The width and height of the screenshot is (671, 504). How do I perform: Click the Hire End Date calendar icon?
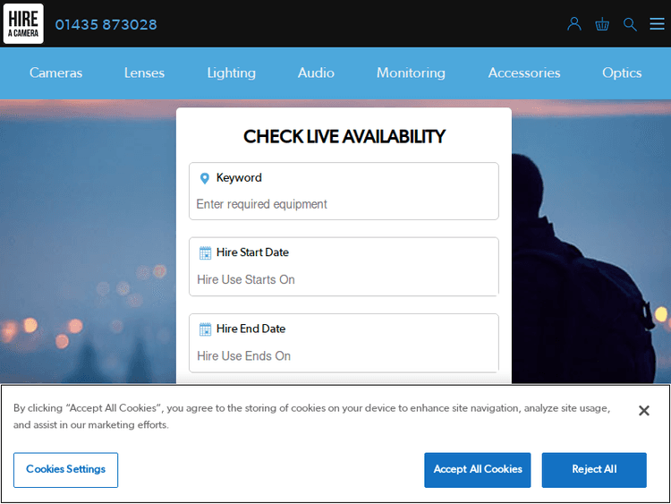(205, 329)
